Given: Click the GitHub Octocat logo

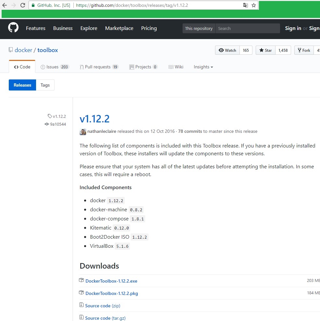Looking at the screenshot, I should [13, 27].
